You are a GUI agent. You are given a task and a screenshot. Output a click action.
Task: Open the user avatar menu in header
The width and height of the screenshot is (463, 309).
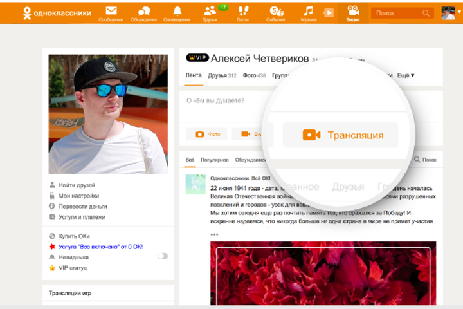click(449, 13)
